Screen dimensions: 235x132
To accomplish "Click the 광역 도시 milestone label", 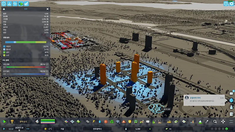I will click(23, 121).
